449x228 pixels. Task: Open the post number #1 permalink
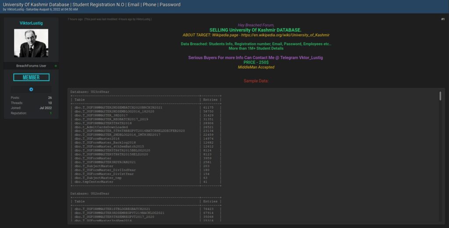point(443,19)
